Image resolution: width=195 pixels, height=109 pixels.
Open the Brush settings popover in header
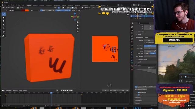(x=74, y=11)
